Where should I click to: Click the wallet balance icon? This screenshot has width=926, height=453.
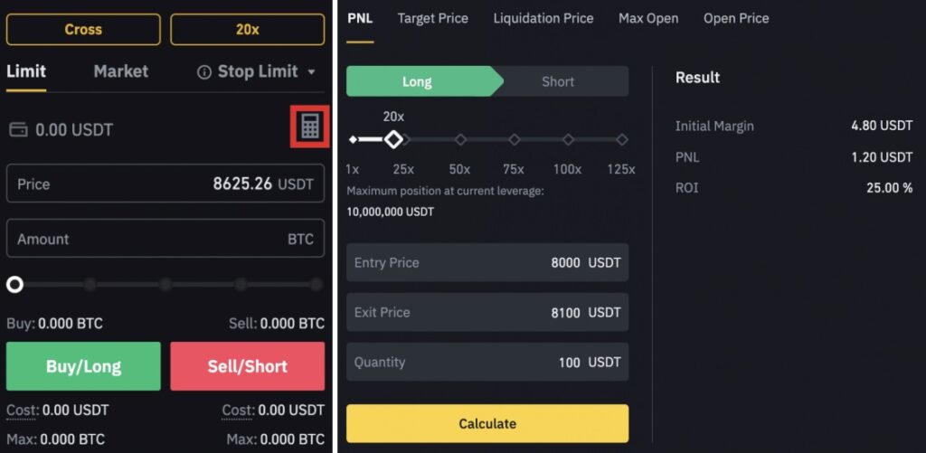(x=18, y=130)
